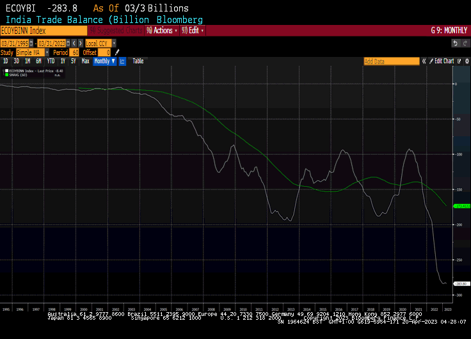471x339 pixels.
Task: Open chart settings gear icon
Action: click(x=466, y=61)
